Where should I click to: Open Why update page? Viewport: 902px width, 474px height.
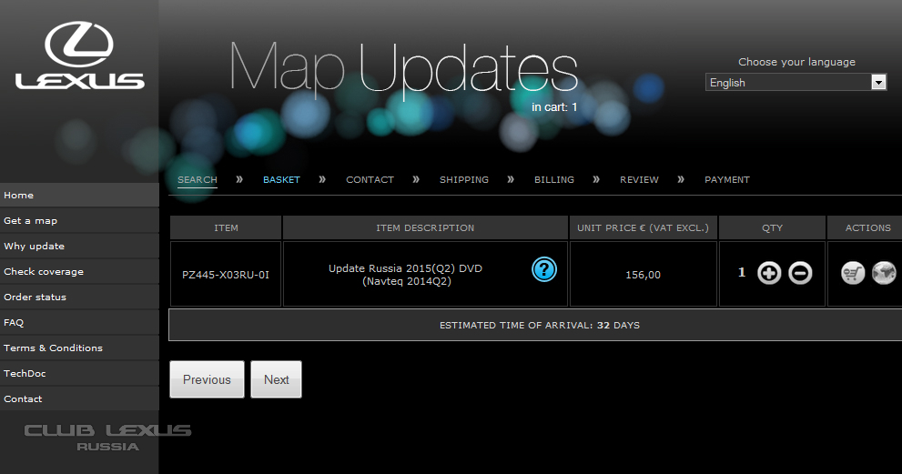79,246
